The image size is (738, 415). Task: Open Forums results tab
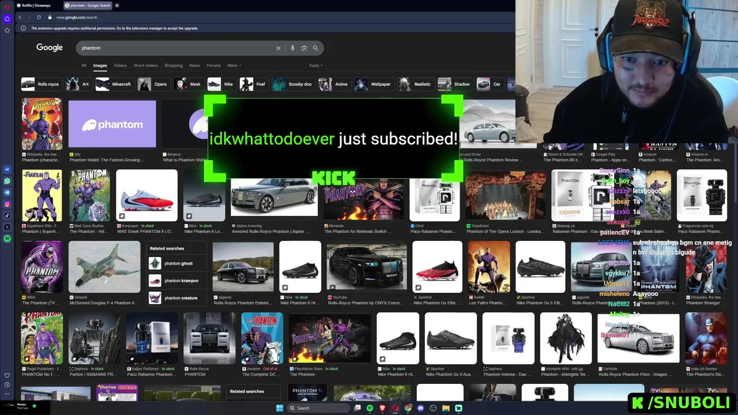tap(213, 65)
